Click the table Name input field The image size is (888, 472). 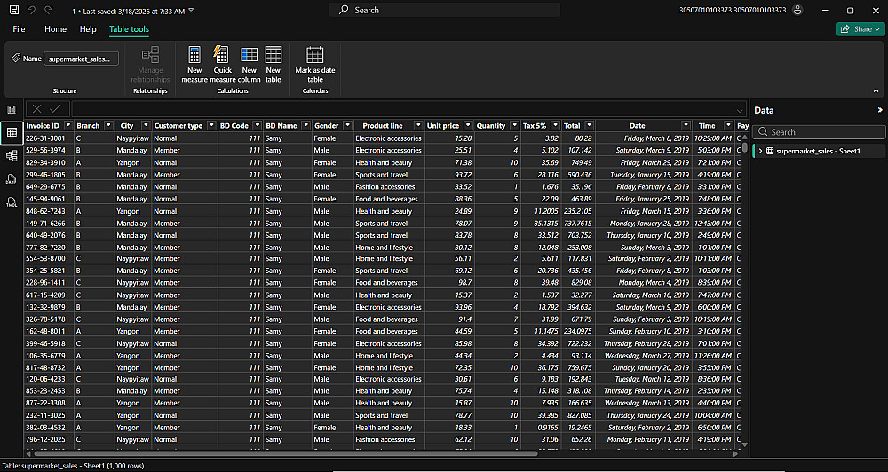tap(81, 59)
